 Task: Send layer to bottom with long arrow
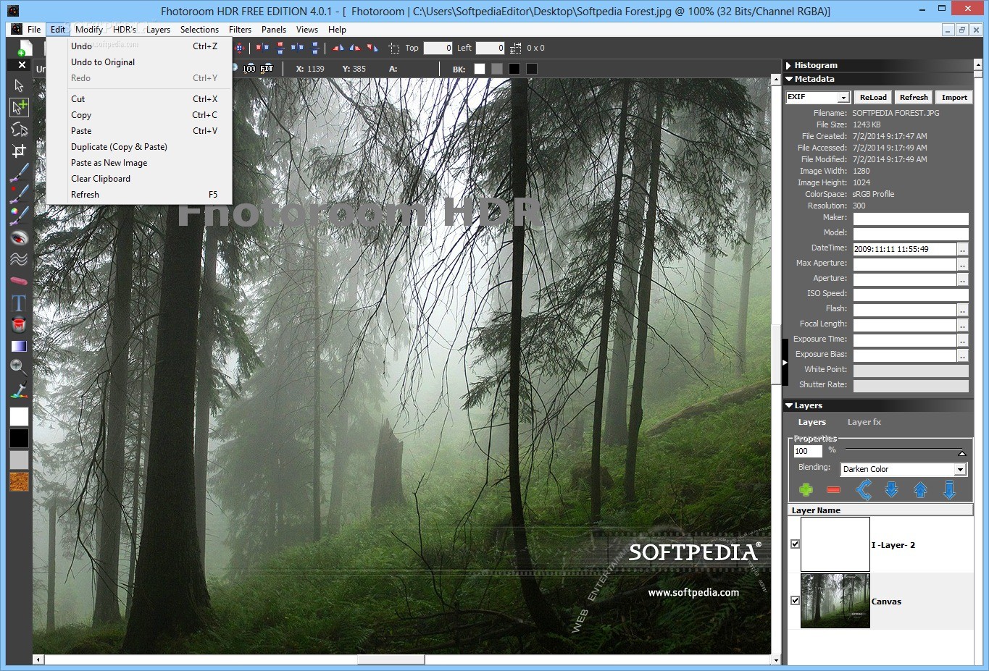click(x=949, y=490)
